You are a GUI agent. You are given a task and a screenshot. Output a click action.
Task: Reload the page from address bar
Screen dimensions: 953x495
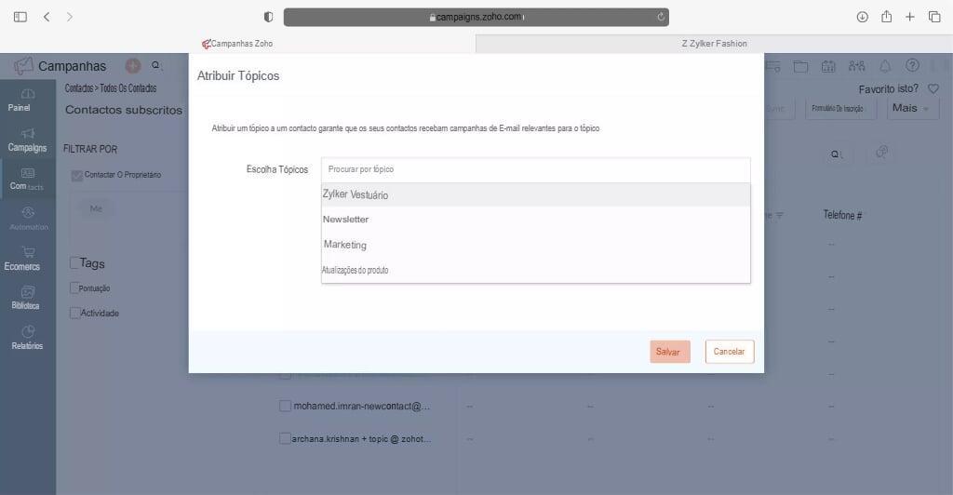(x=661, y=17)
